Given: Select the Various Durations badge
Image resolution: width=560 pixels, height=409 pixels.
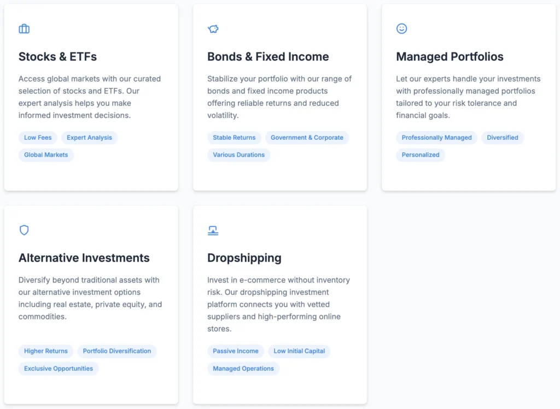Looking at the screenshot, I should point(238,155).
